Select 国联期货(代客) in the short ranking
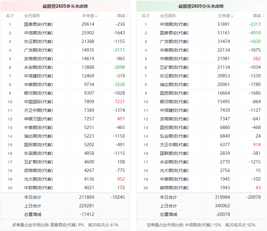267x231 pixels. pyautogui.click(x=174, y=153)
